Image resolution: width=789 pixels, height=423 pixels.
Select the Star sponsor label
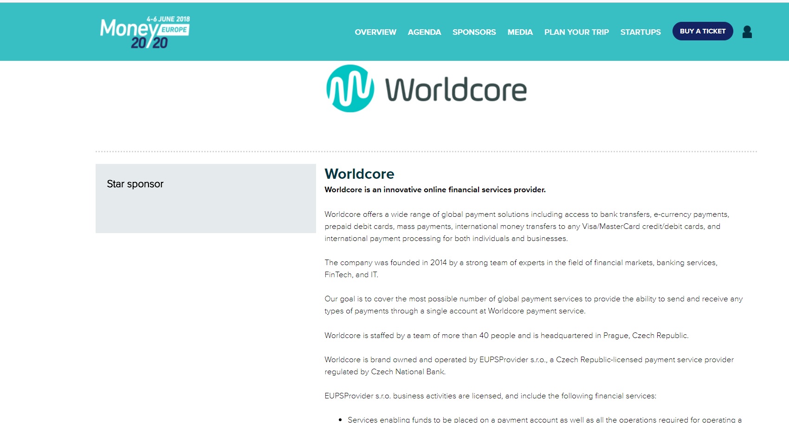tap(135, 184)
